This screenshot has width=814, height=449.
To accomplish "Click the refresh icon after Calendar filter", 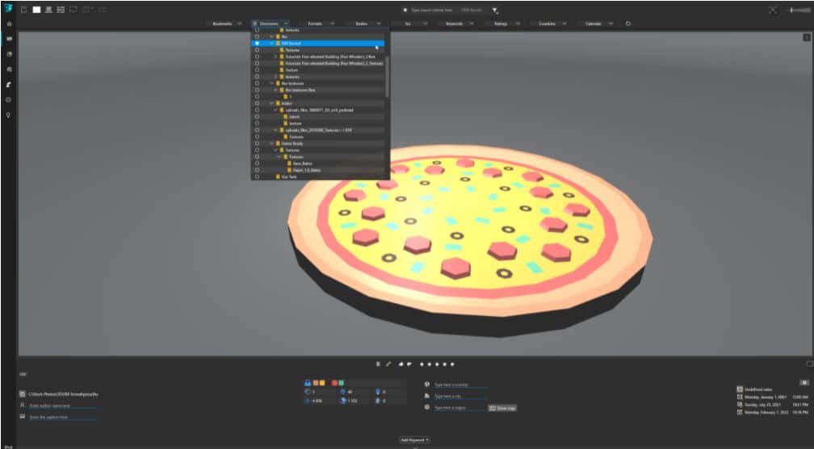I will 627,23.
